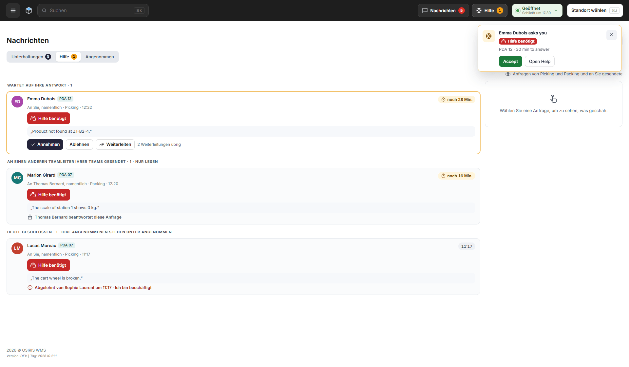This screenshot has height=367, width=629.
Task: Switch to the Angenommen tab
Action: (x=100, y=57)
